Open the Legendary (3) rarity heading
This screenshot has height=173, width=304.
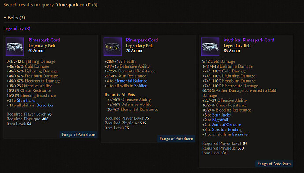(17, 29)
